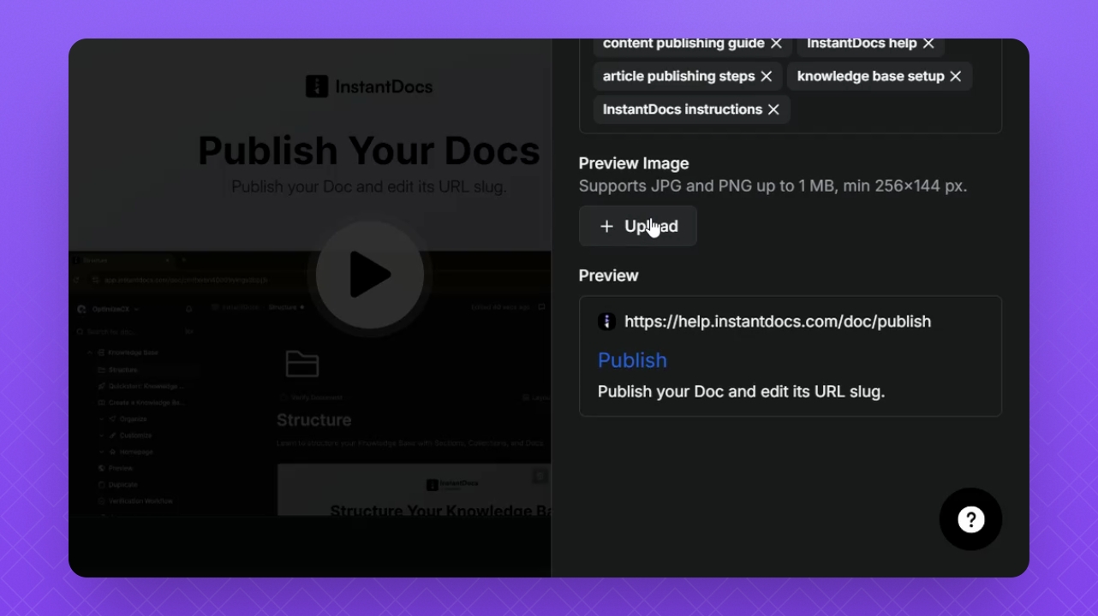
Task: Remove the "content publishing guide" tag
Action: tap(776, 44)
